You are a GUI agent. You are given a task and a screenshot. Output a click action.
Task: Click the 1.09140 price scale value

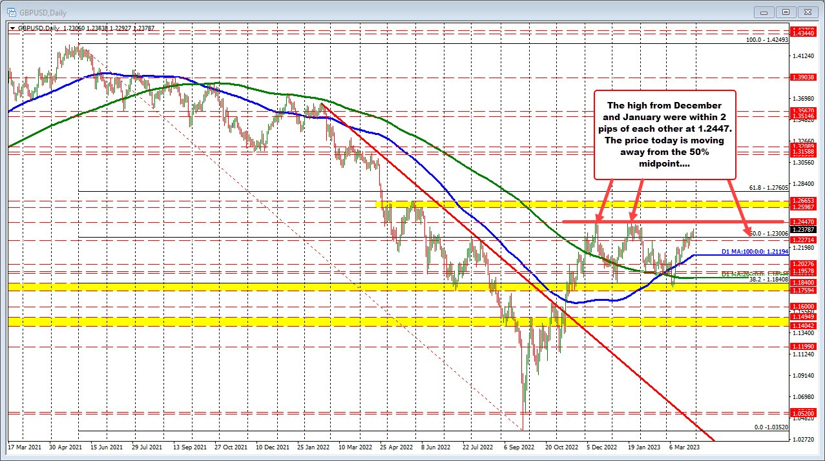point(804,375)
